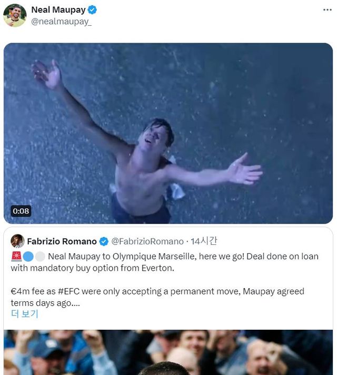Image resolution: width=337 pixels, height=375 pixels.
Task: Click the 0:08 video duration badge
Action: point(21,211)
